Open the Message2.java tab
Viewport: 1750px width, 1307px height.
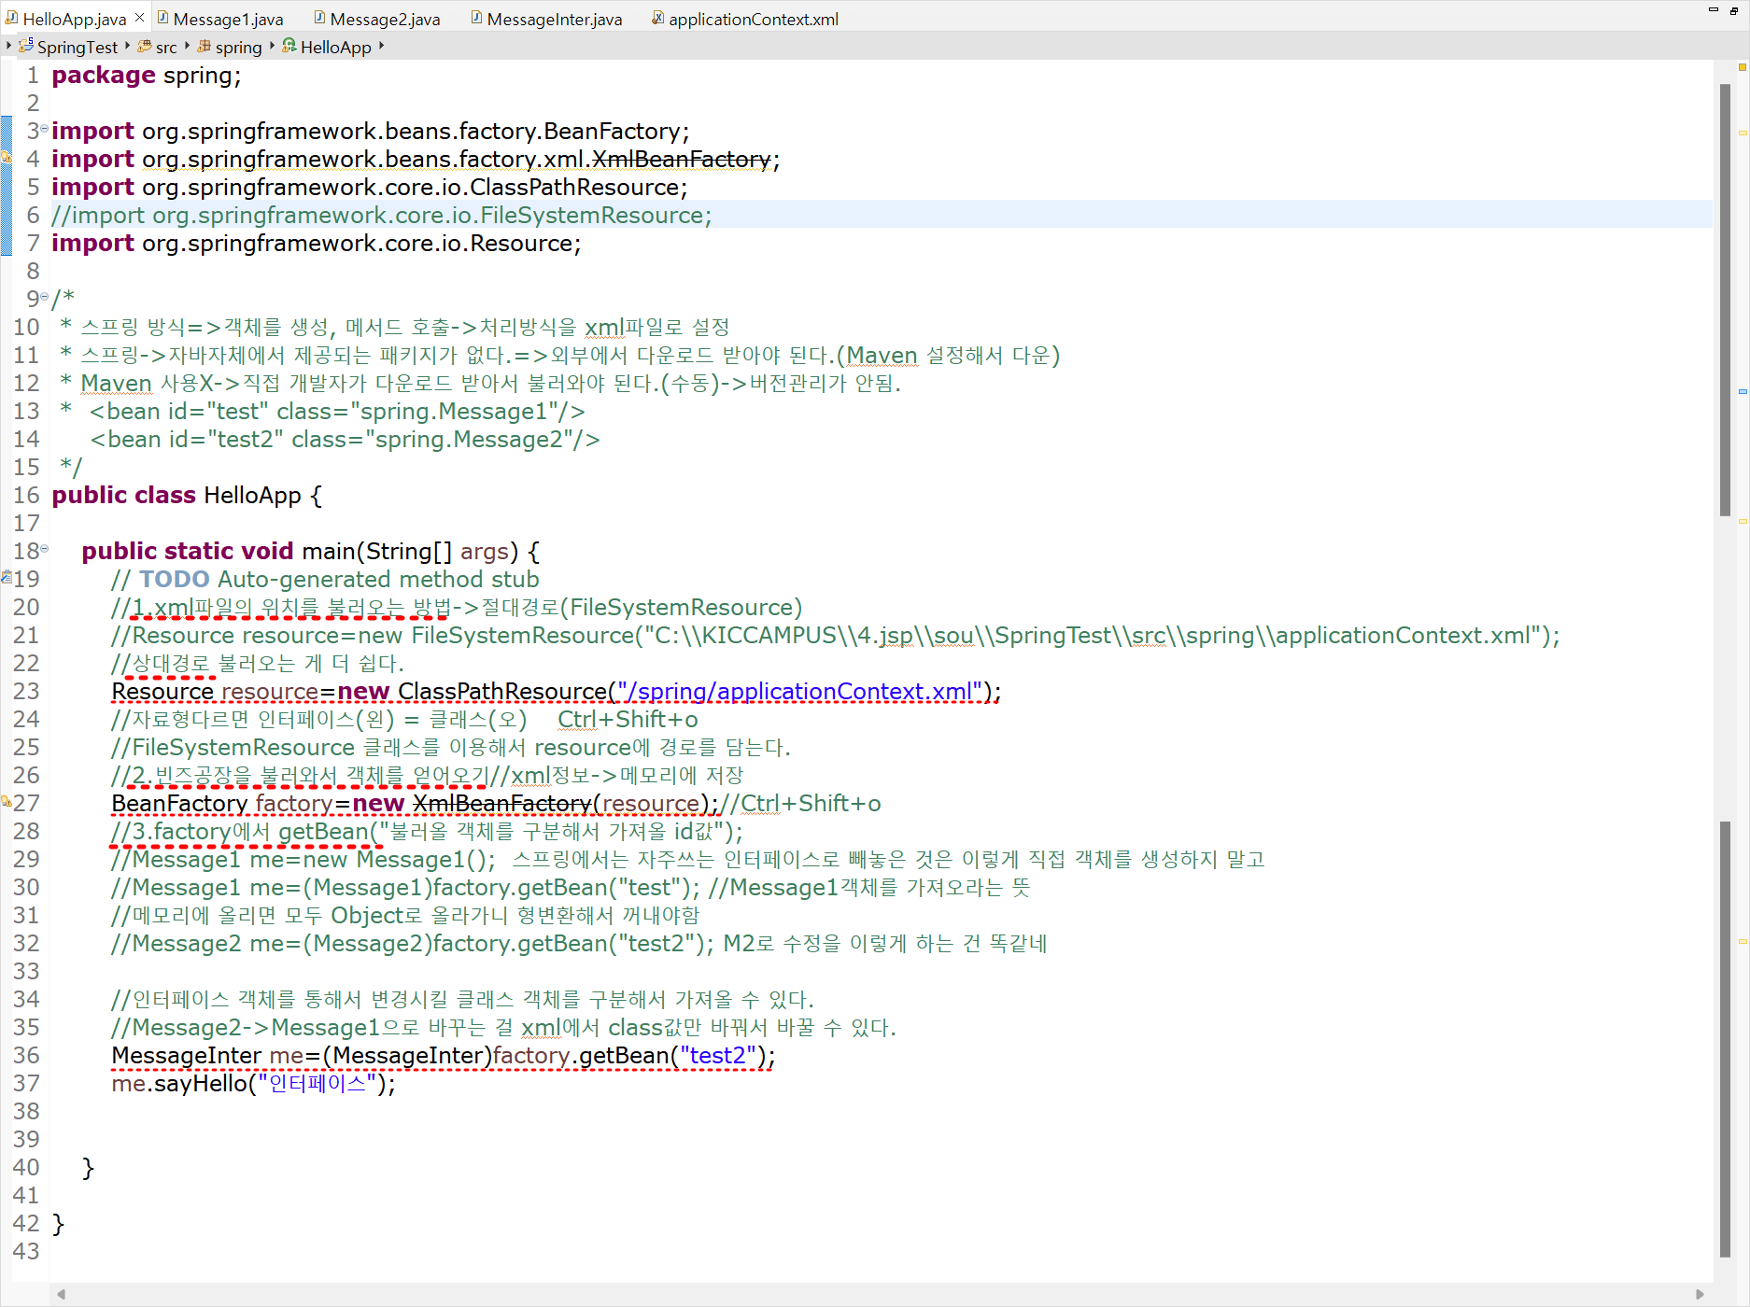click(x=377, y=19)
